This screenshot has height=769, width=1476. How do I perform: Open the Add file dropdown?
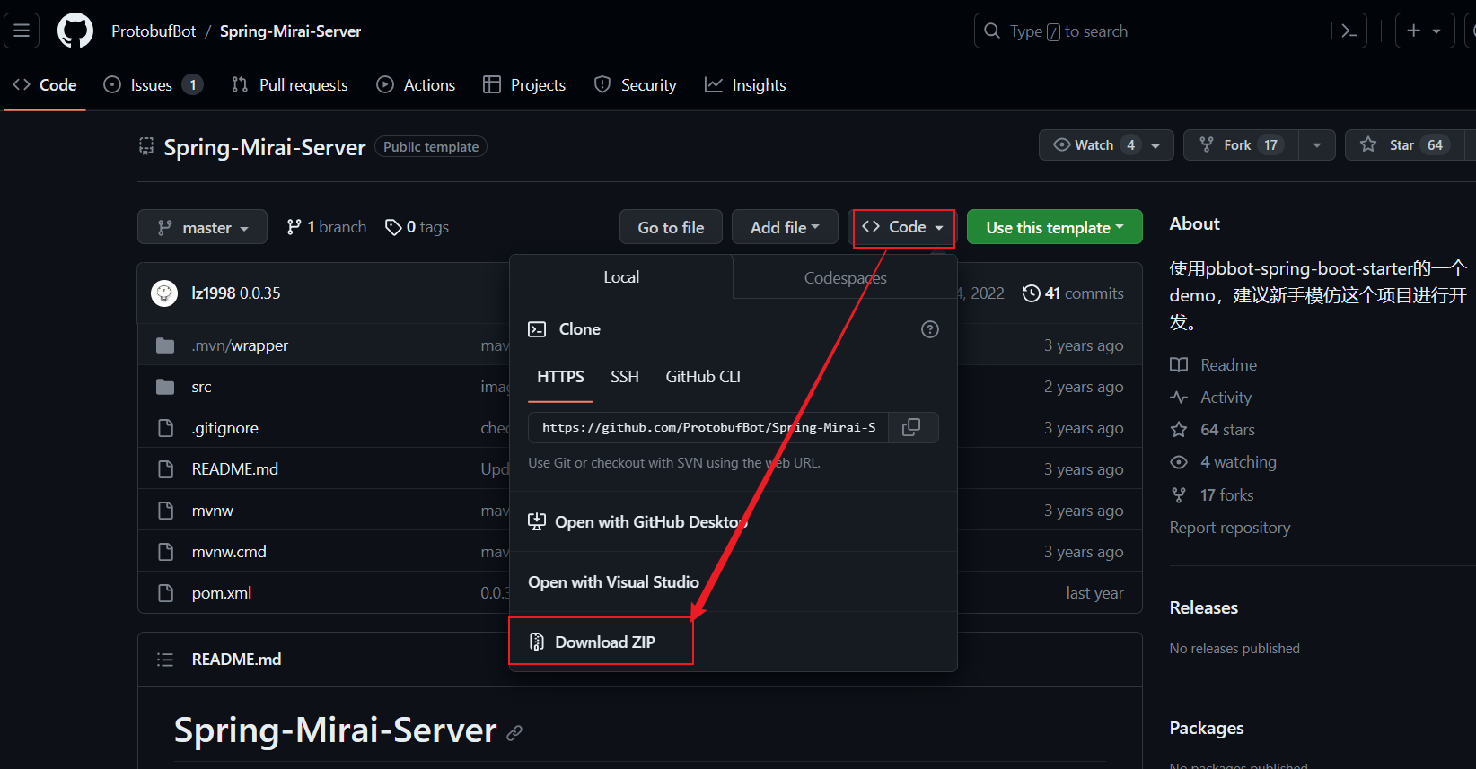tap(785, 227)
